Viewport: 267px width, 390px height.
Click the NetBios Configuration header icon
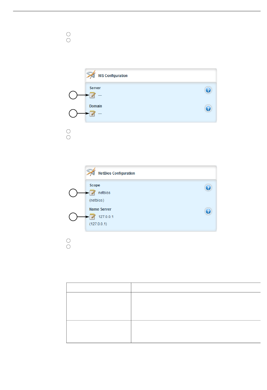click(91, 172)
